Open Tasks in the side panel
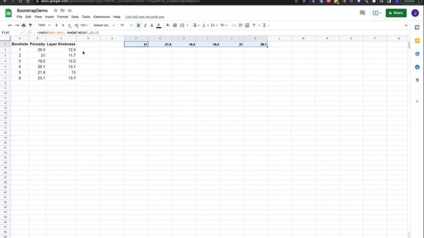Viewport: 424px width, 238px height. (417, 54)
